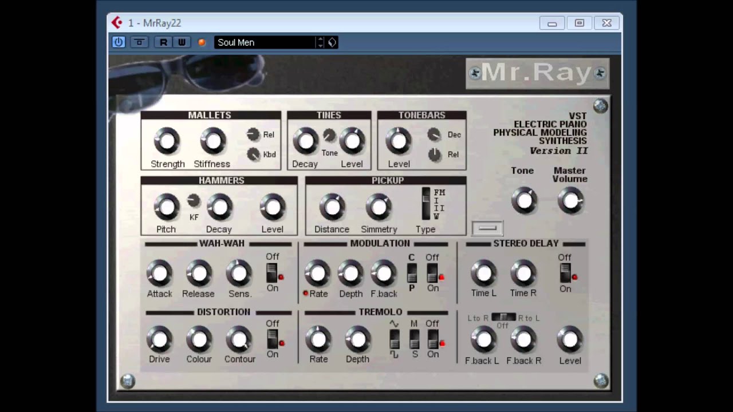Click the Hammers Level knob
The width and height of the screenshot is (733, 412).
(273, 207)
